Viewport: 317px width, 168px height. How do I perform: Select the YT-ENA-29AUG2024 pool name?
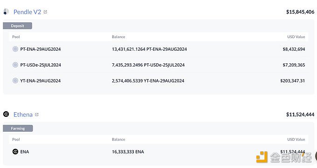[x=41, y=81]
